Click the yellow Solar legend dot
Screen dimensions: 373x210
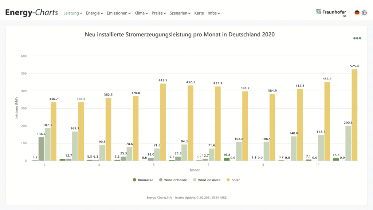pyautogui.click(x=228, y=180)
